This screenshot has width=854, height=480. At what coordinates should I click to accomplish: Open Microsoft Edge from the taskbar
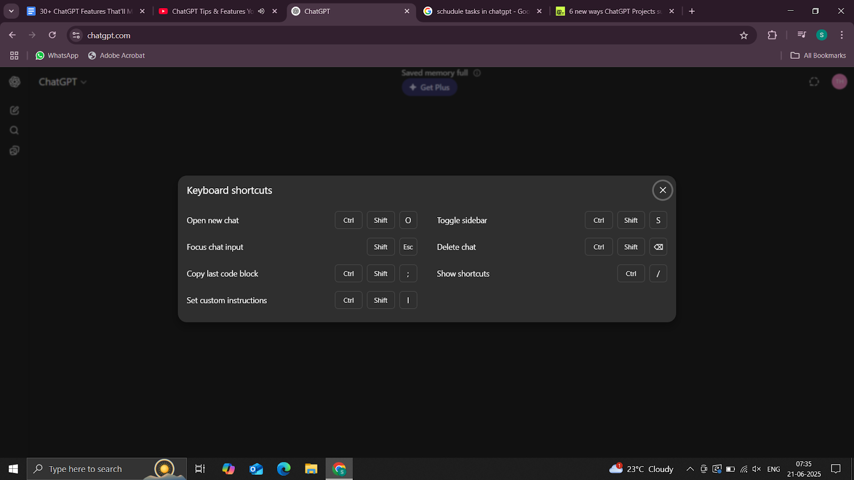284,469
